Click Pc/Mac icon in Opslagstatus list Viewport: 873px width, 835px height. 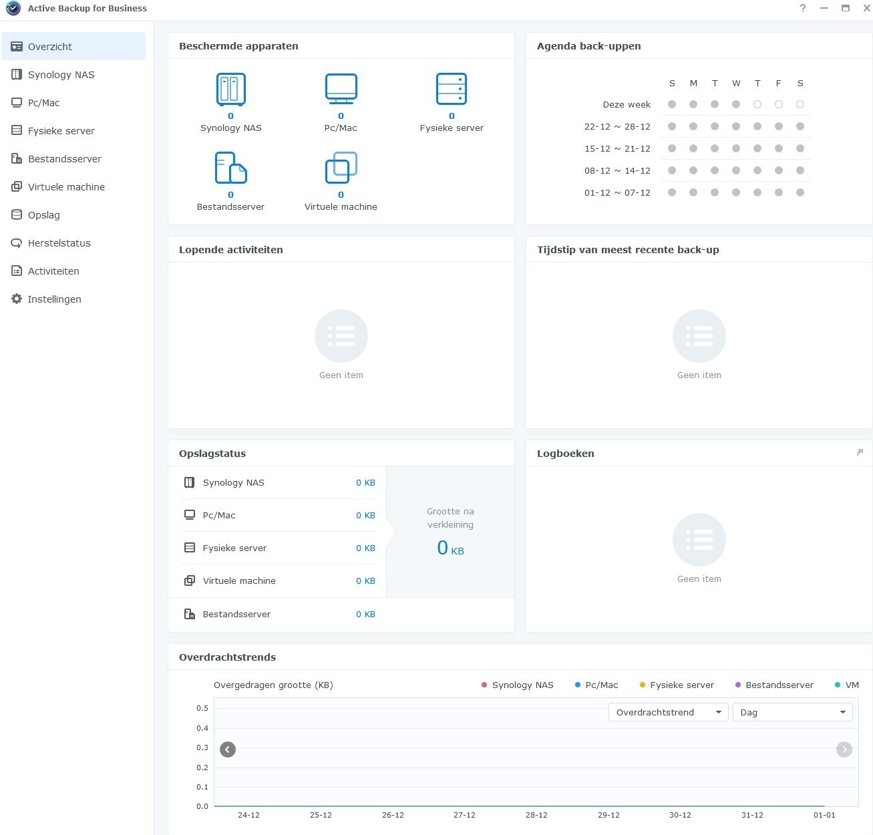(189, 515)
